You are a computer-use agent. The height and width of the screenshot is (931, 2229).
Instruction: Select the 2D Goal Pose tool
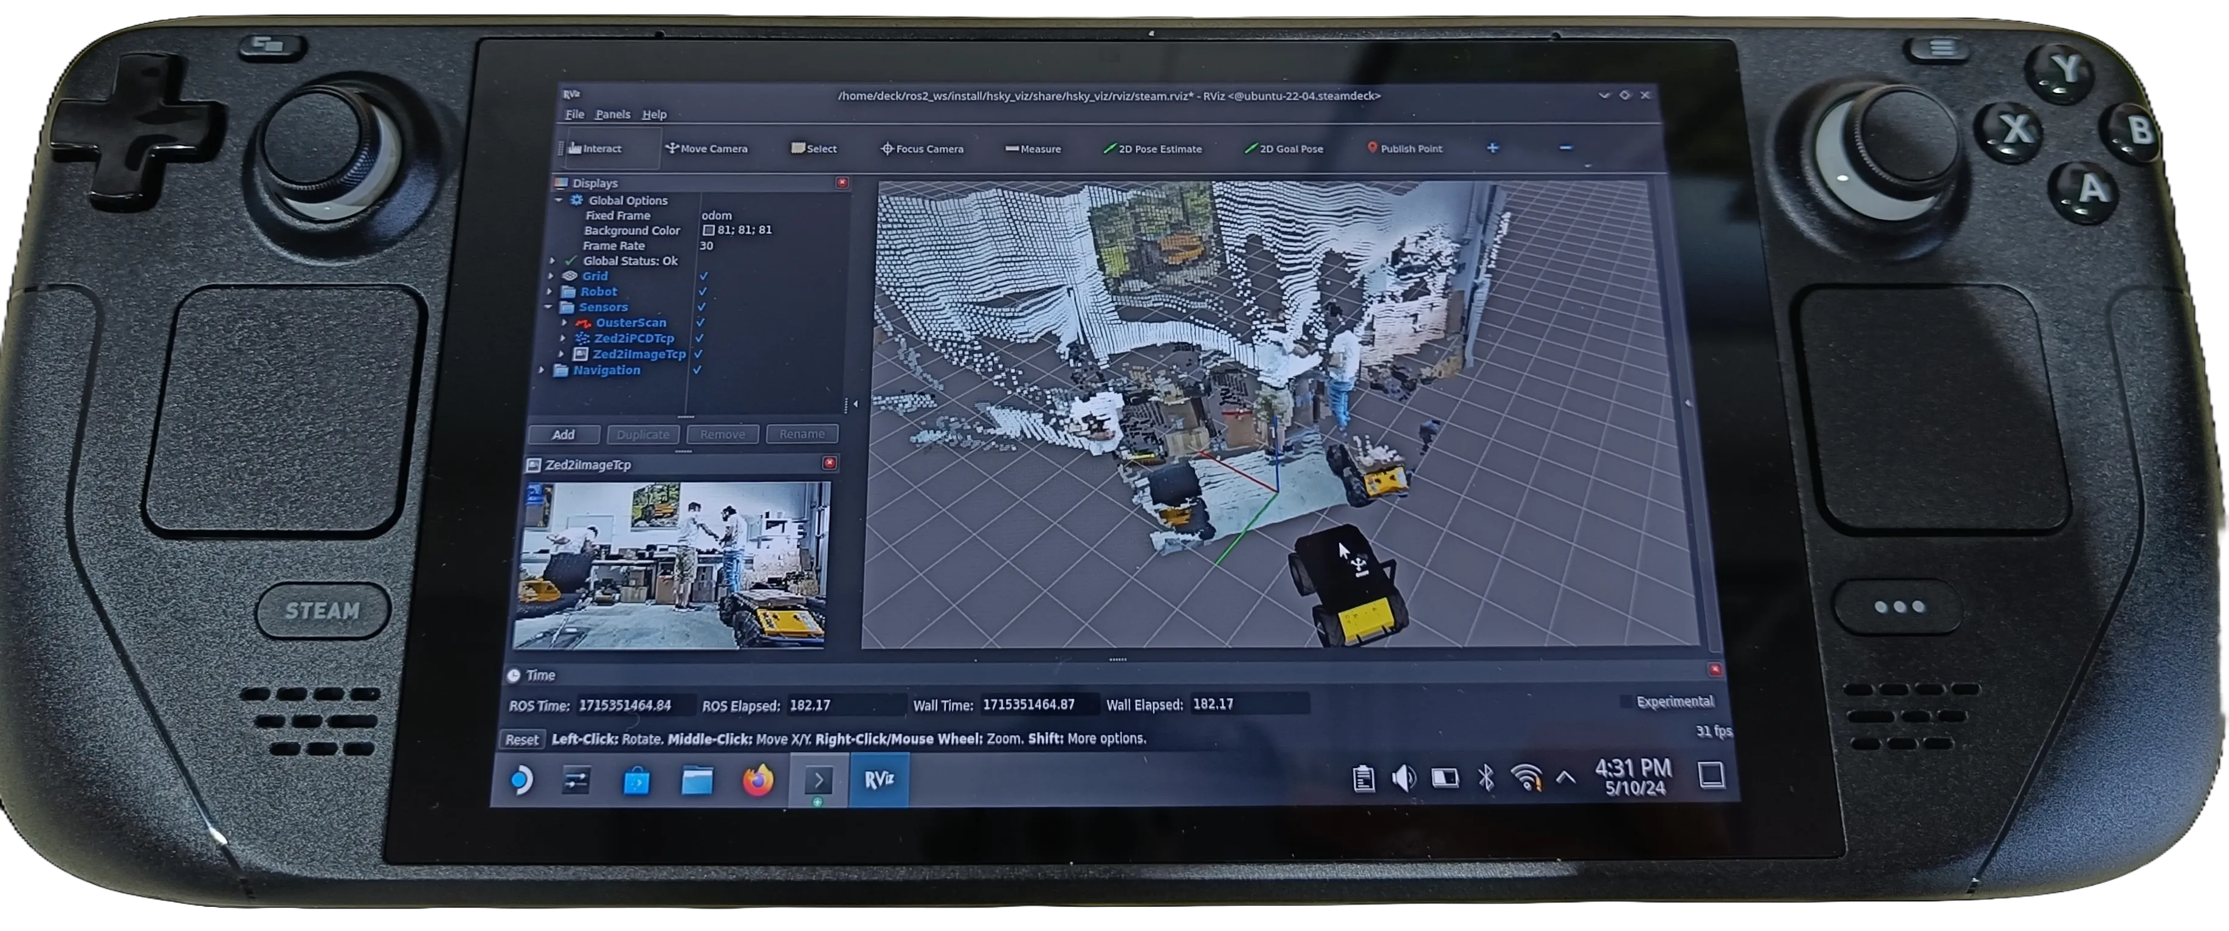pos(1283,149)
